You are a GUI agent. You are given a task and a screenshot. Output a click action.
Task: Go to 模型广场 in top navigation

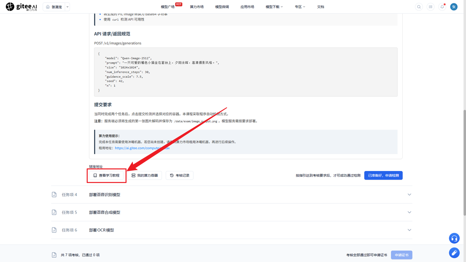pos(168,7)
